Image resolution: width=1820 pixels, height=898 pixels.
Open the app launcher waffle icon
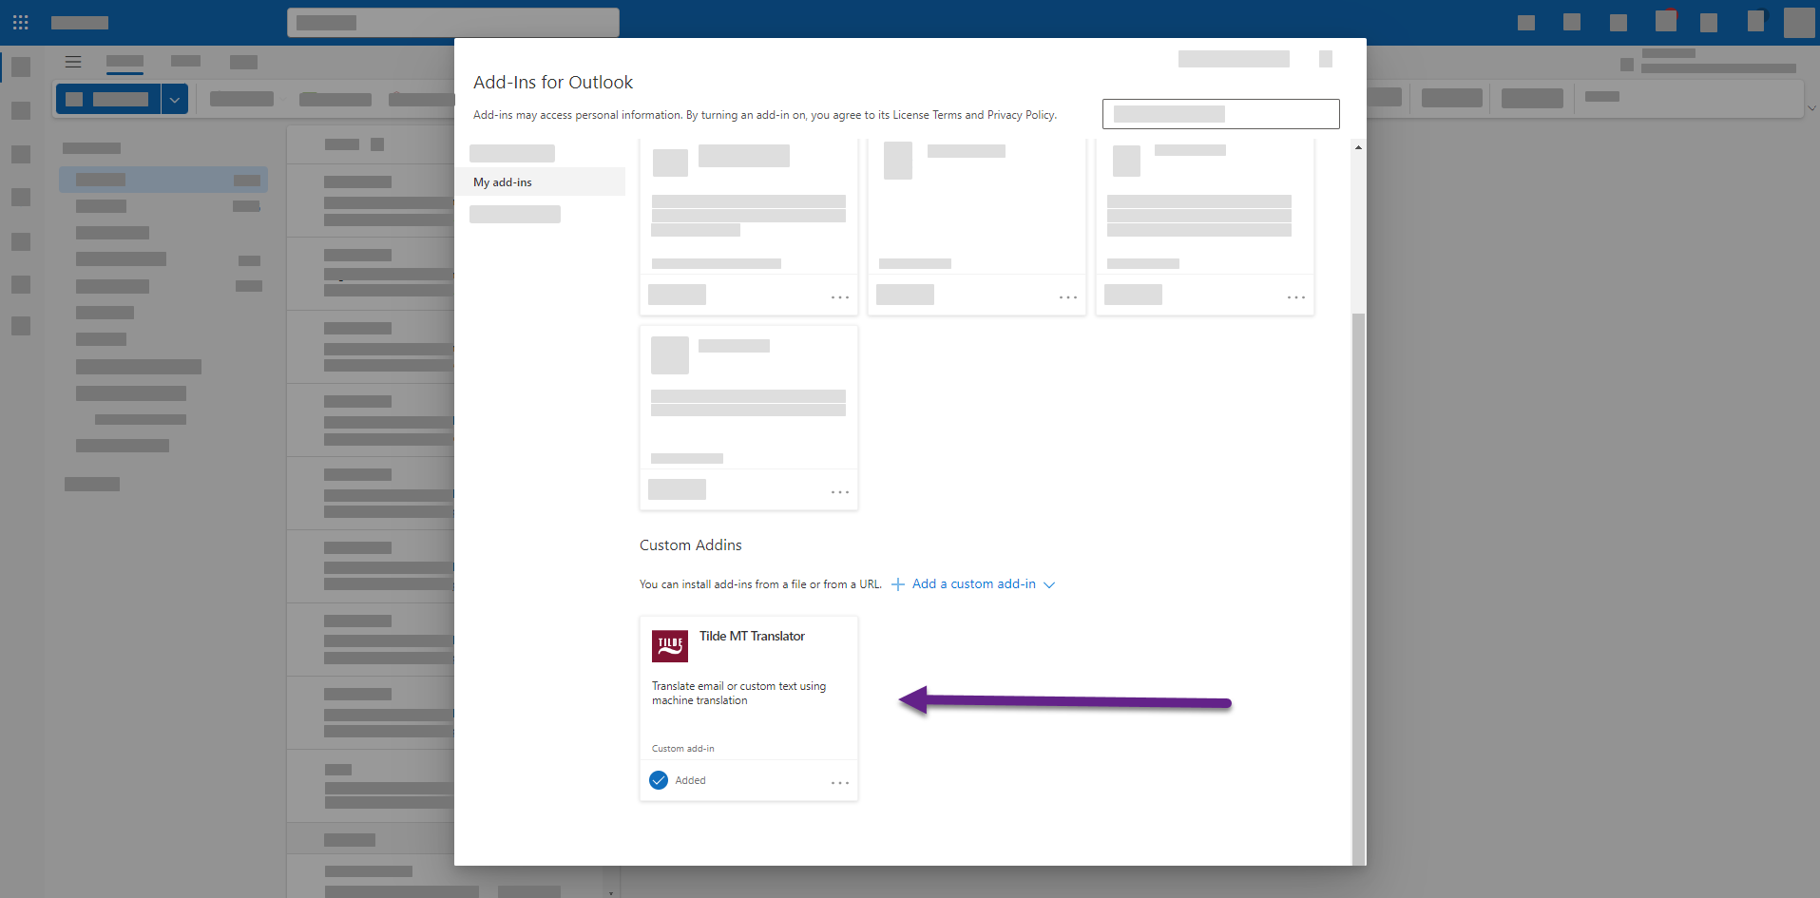click(21, 22)
